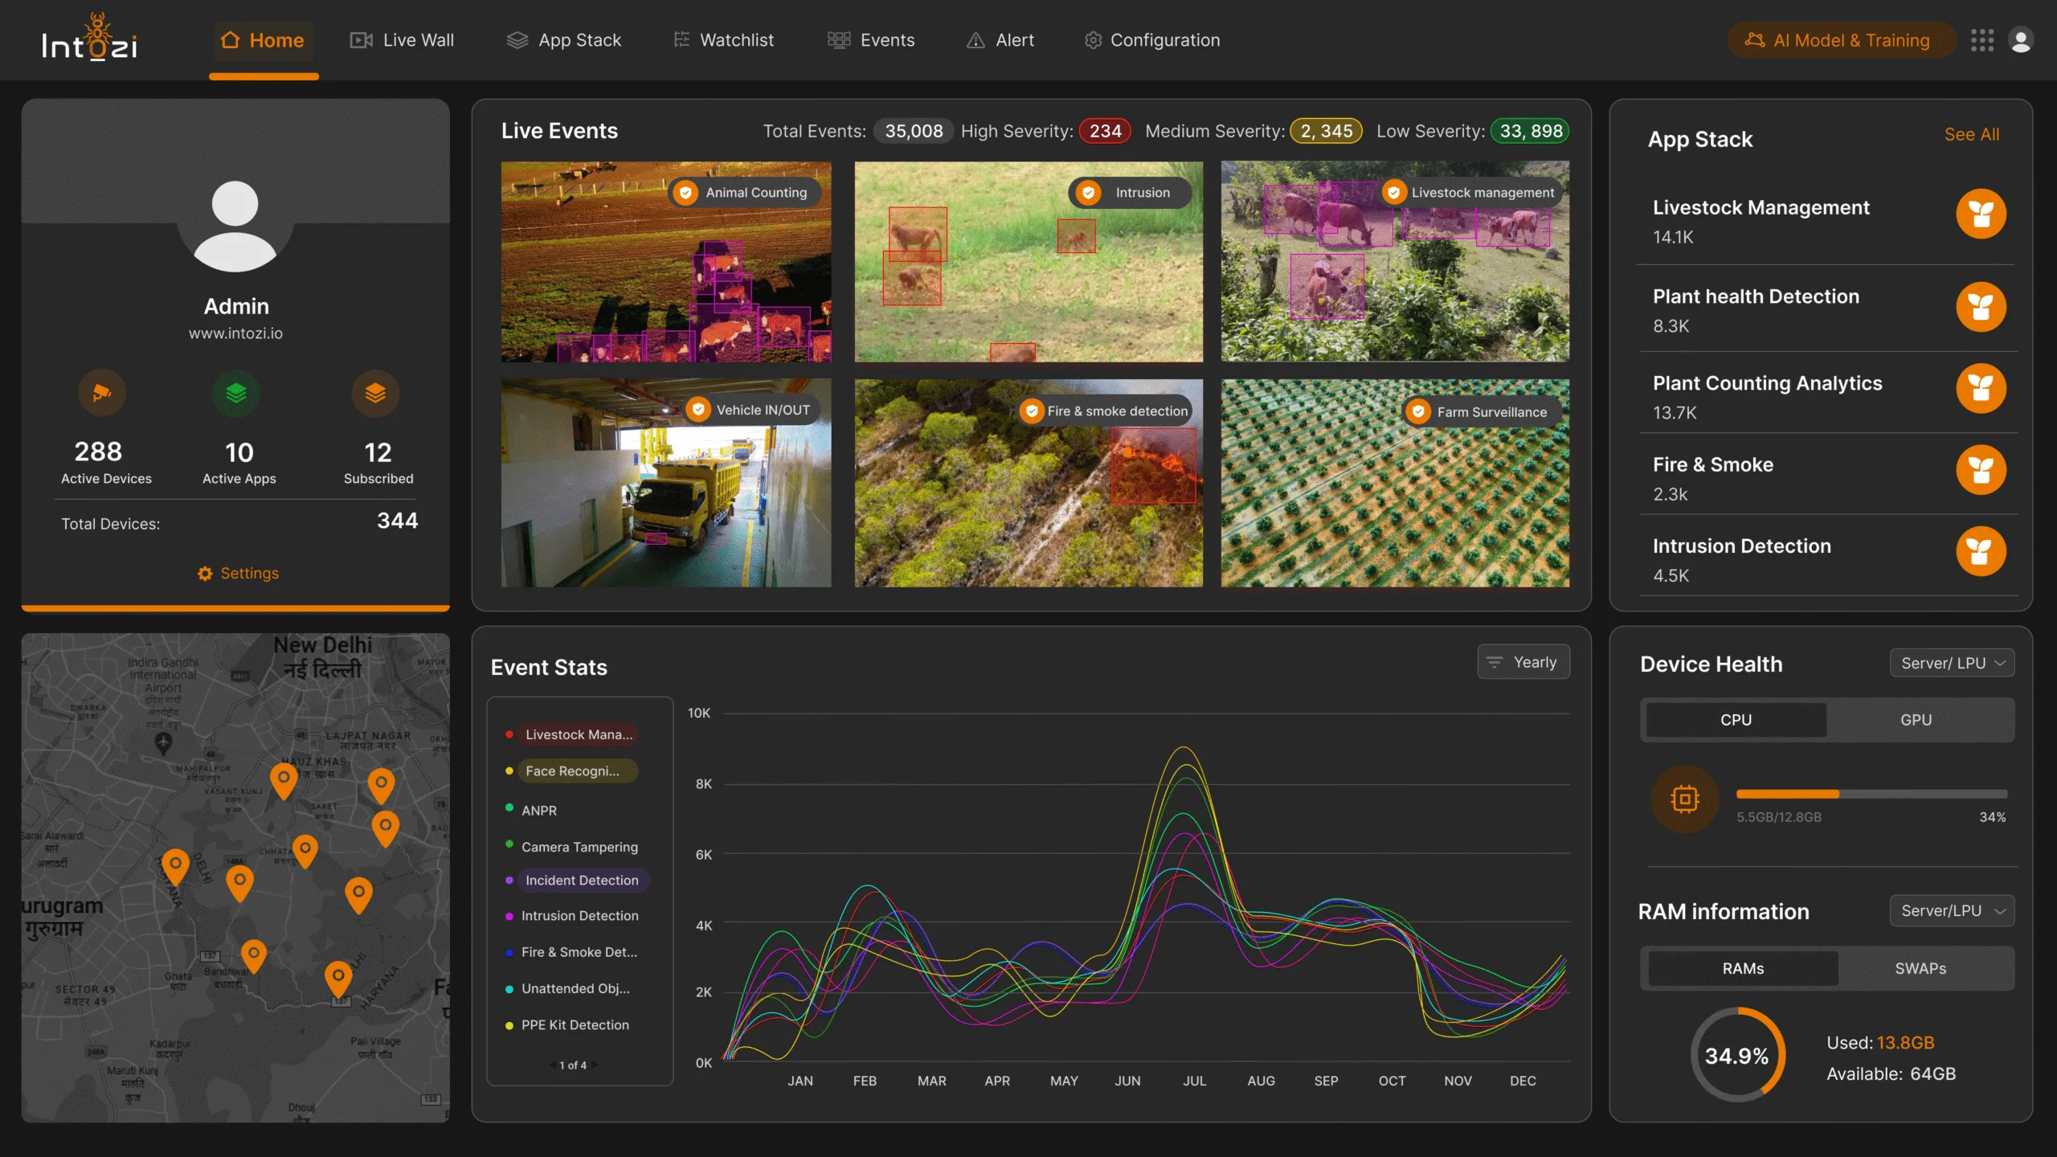This screenshot has width=2057, height=1157.
Task: Open the Settings link
Action: tap(238, 574)
